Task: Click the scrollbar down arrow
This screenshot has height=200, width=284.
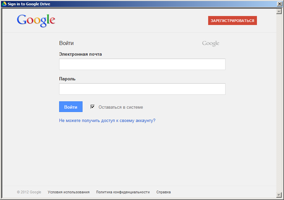Action: [x=279, y=195]
